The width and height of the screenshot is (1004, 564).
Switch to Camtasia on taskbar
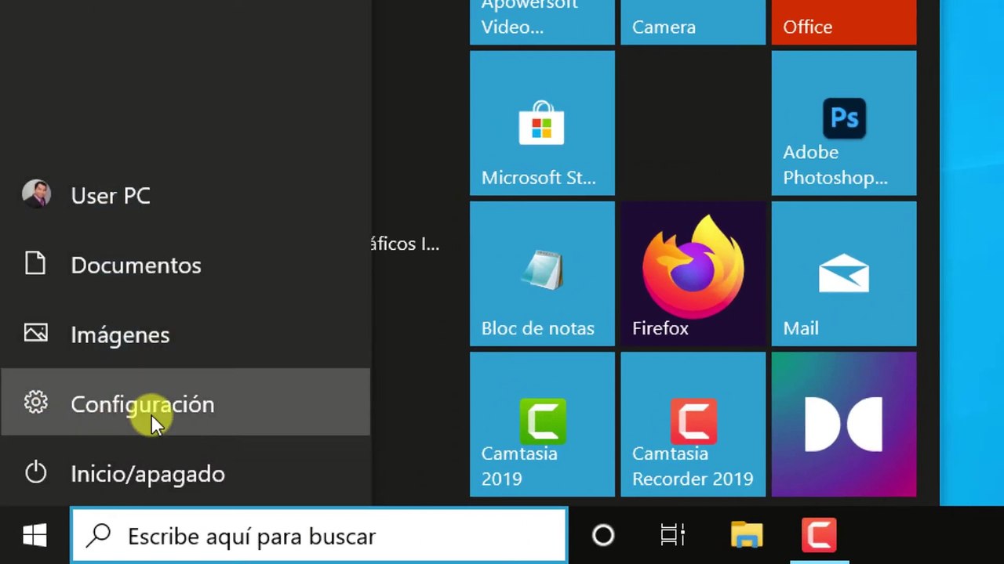819,536
